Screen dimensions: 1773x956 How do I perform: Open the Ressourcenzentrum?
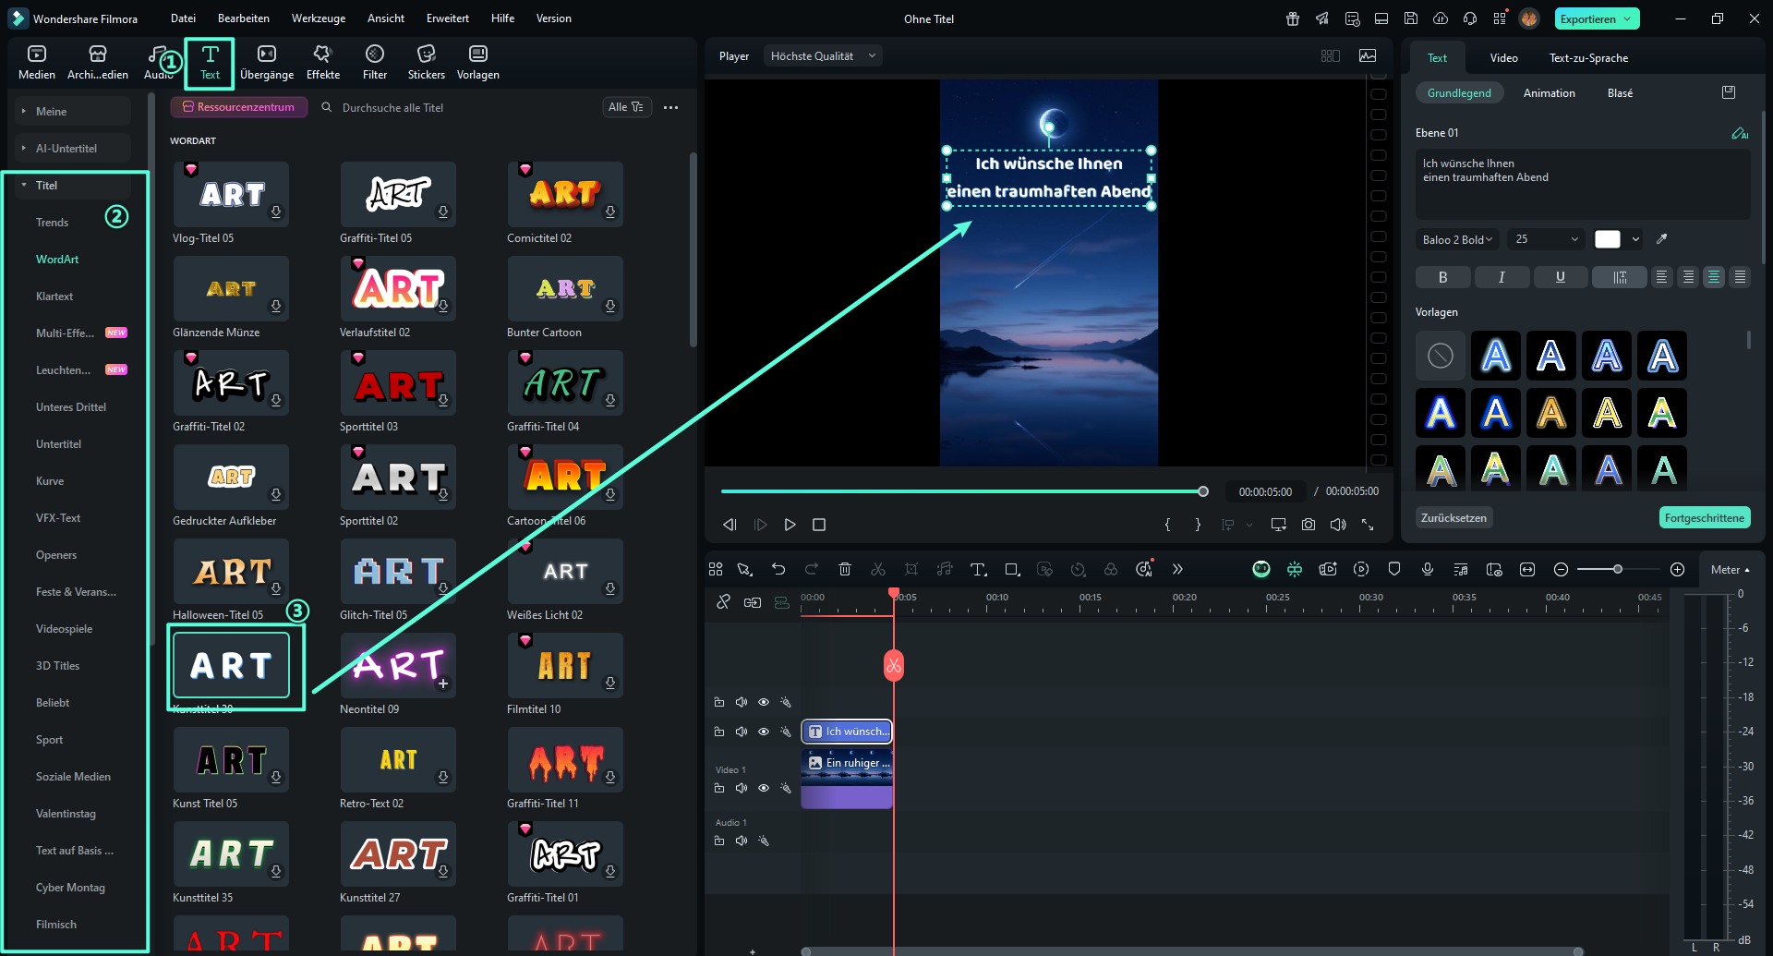[238, 107]
